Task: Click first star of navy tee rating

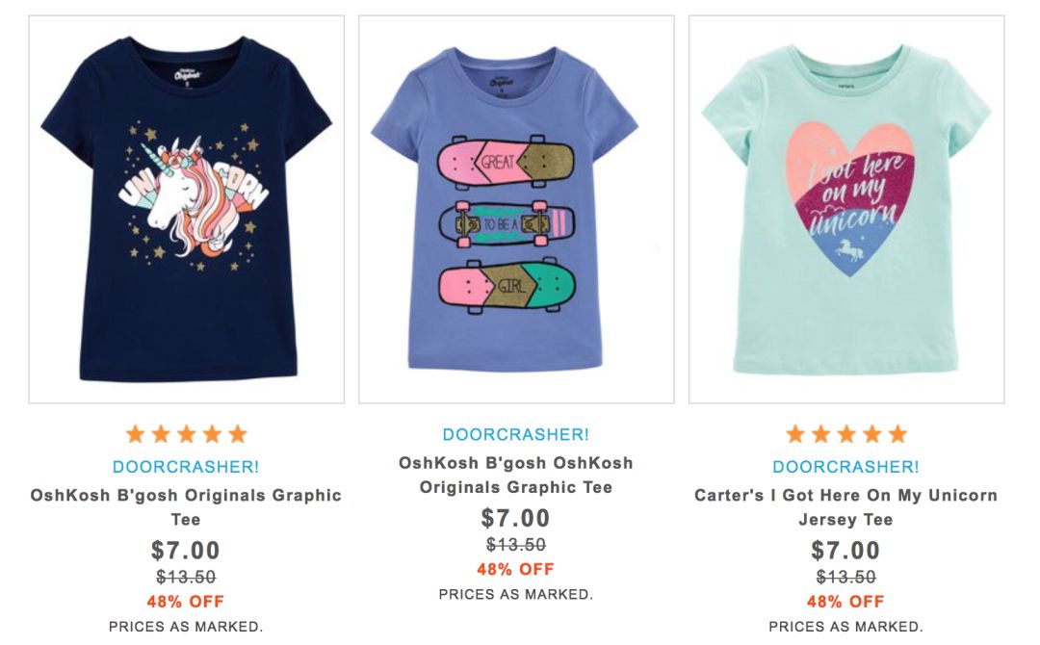Action: point(136,434)
